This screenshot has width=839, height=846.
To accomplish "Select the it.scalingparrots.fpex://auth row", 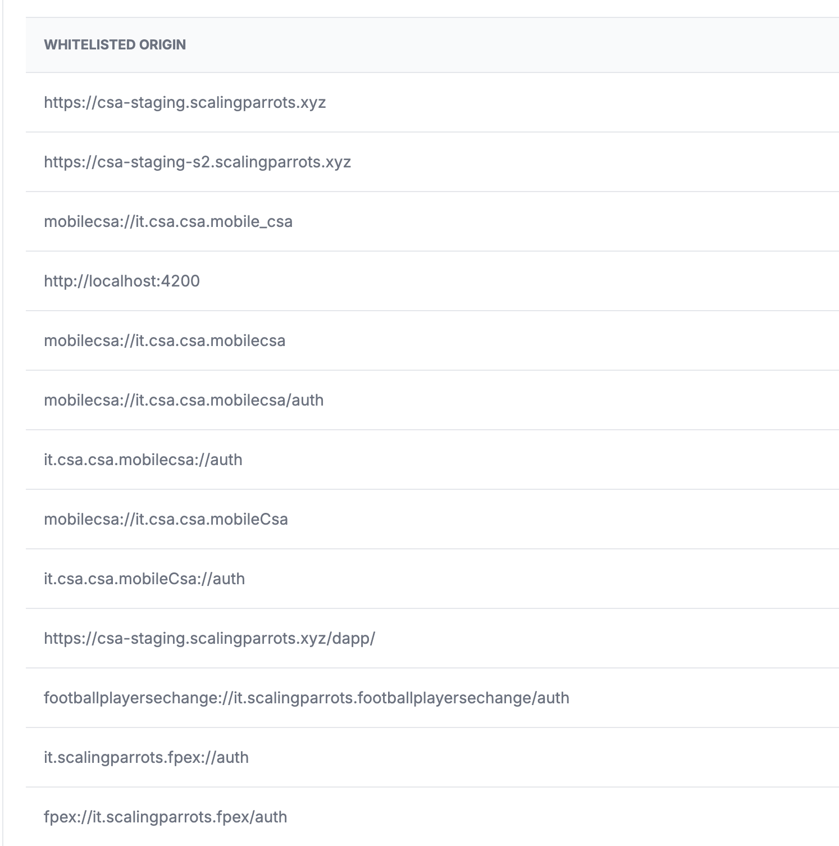I will point(432,758).
